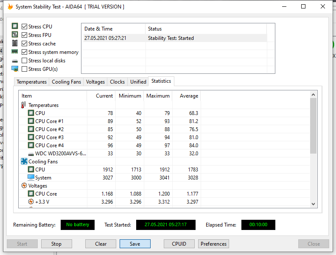Click the Save button
Image resolution: width=336 pixels, height=255 pixels.
(x=135, y=244)
